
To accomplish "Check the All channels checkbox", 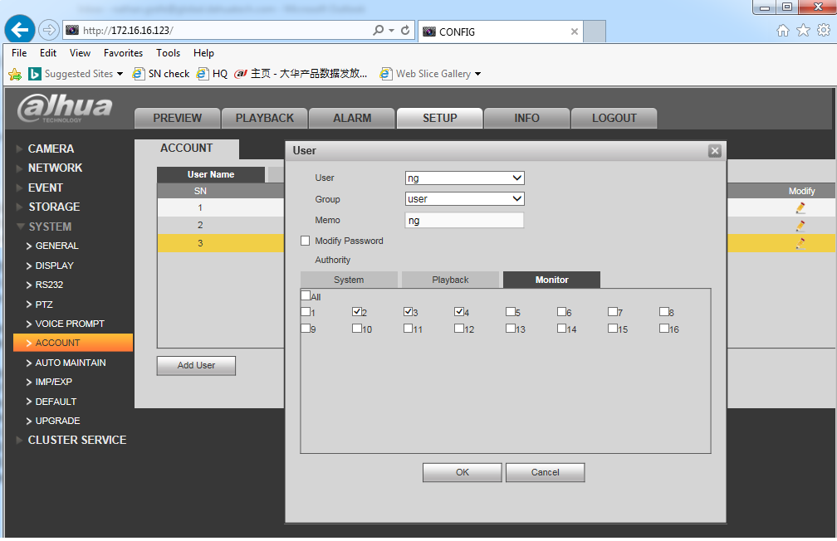I will (x=306, y=295).
